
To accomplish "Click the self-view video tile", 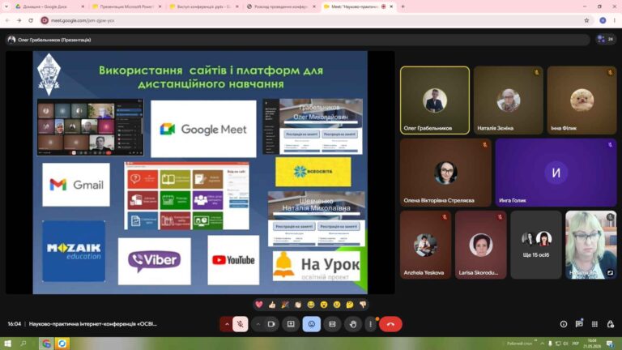I will (x=591, y=245).
